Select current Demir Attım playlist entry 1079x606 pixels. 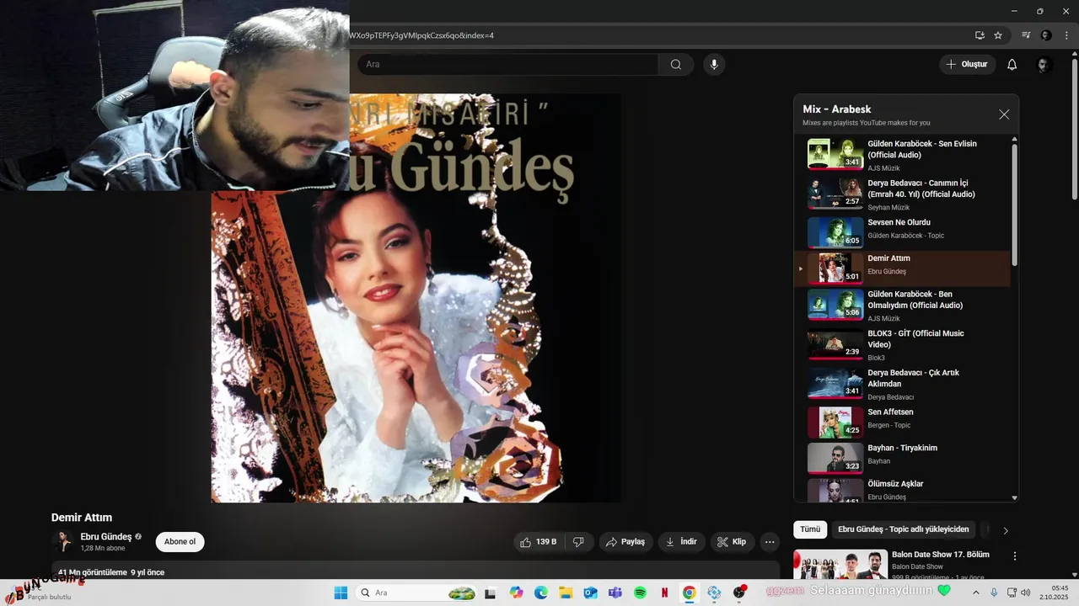(x=902, y=268)
